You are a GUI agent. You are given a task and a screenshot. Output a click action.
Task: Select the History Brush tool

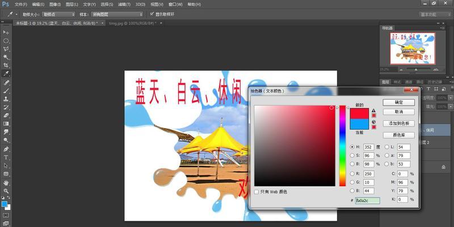(6, 107)
